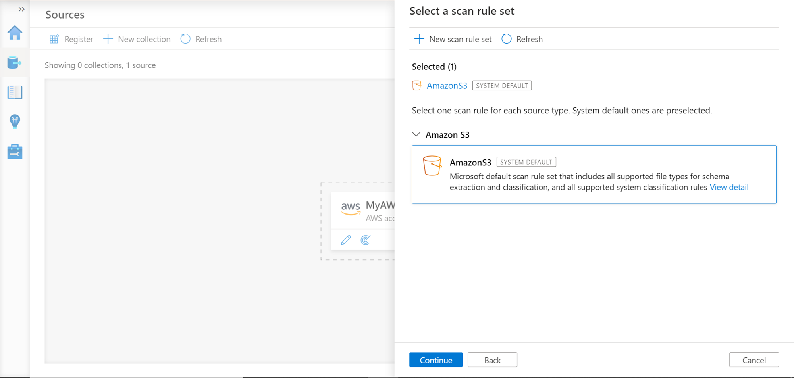Viewport: 794px width, 378px height.
Task: Open the Management toolbox icon
Action: tap(15, 152)
